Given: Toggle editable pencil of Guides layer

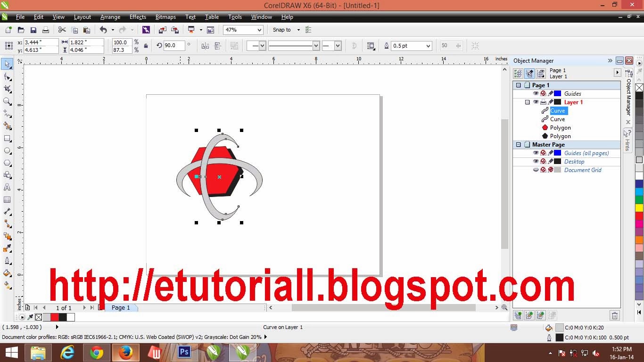Looking at the screenshot, I should (x=550, y=94).
